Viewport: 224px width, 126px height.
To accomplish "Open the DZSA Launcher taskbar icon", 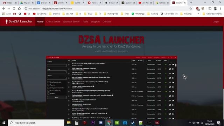I will point(157,123).
